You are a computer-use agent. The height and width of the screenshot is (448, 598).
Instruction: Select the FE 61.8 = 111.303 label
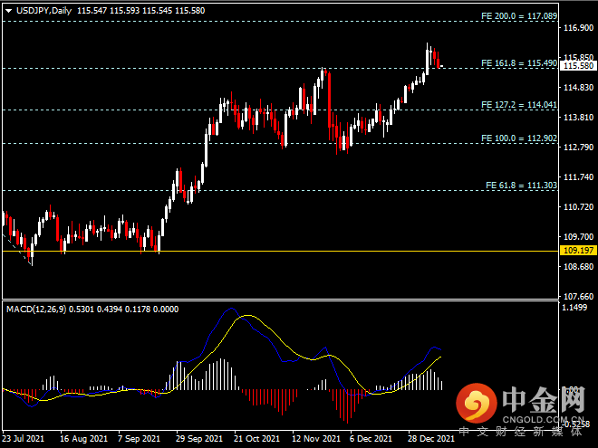[521, 186]
